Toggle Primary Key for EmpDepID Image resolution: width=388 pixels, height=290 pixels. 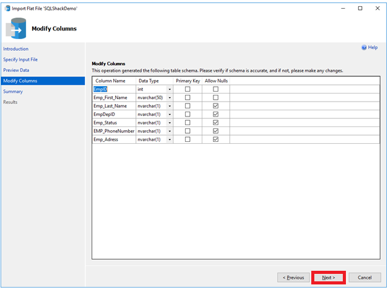point(188,114)
